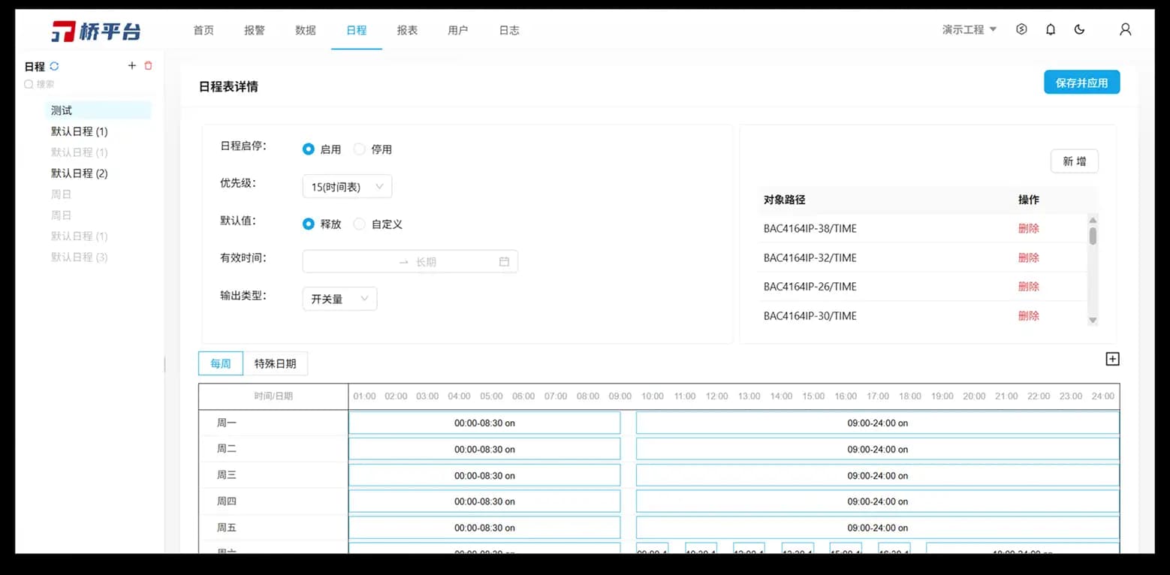
Task: Open 用户 in top navigation
Action: click(458, 30)
